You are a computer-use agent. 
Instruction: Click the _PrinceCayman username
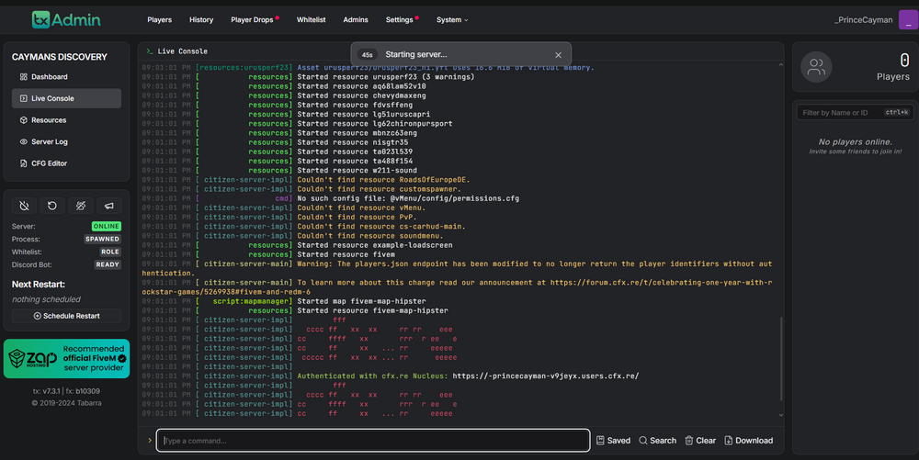coord(863,19)
